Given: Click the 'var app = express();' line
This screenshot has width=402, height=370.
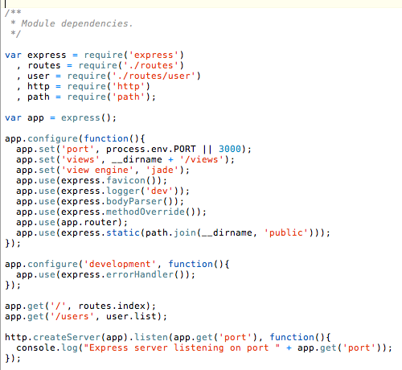Looking at the screenshot, I should [60, 117].
